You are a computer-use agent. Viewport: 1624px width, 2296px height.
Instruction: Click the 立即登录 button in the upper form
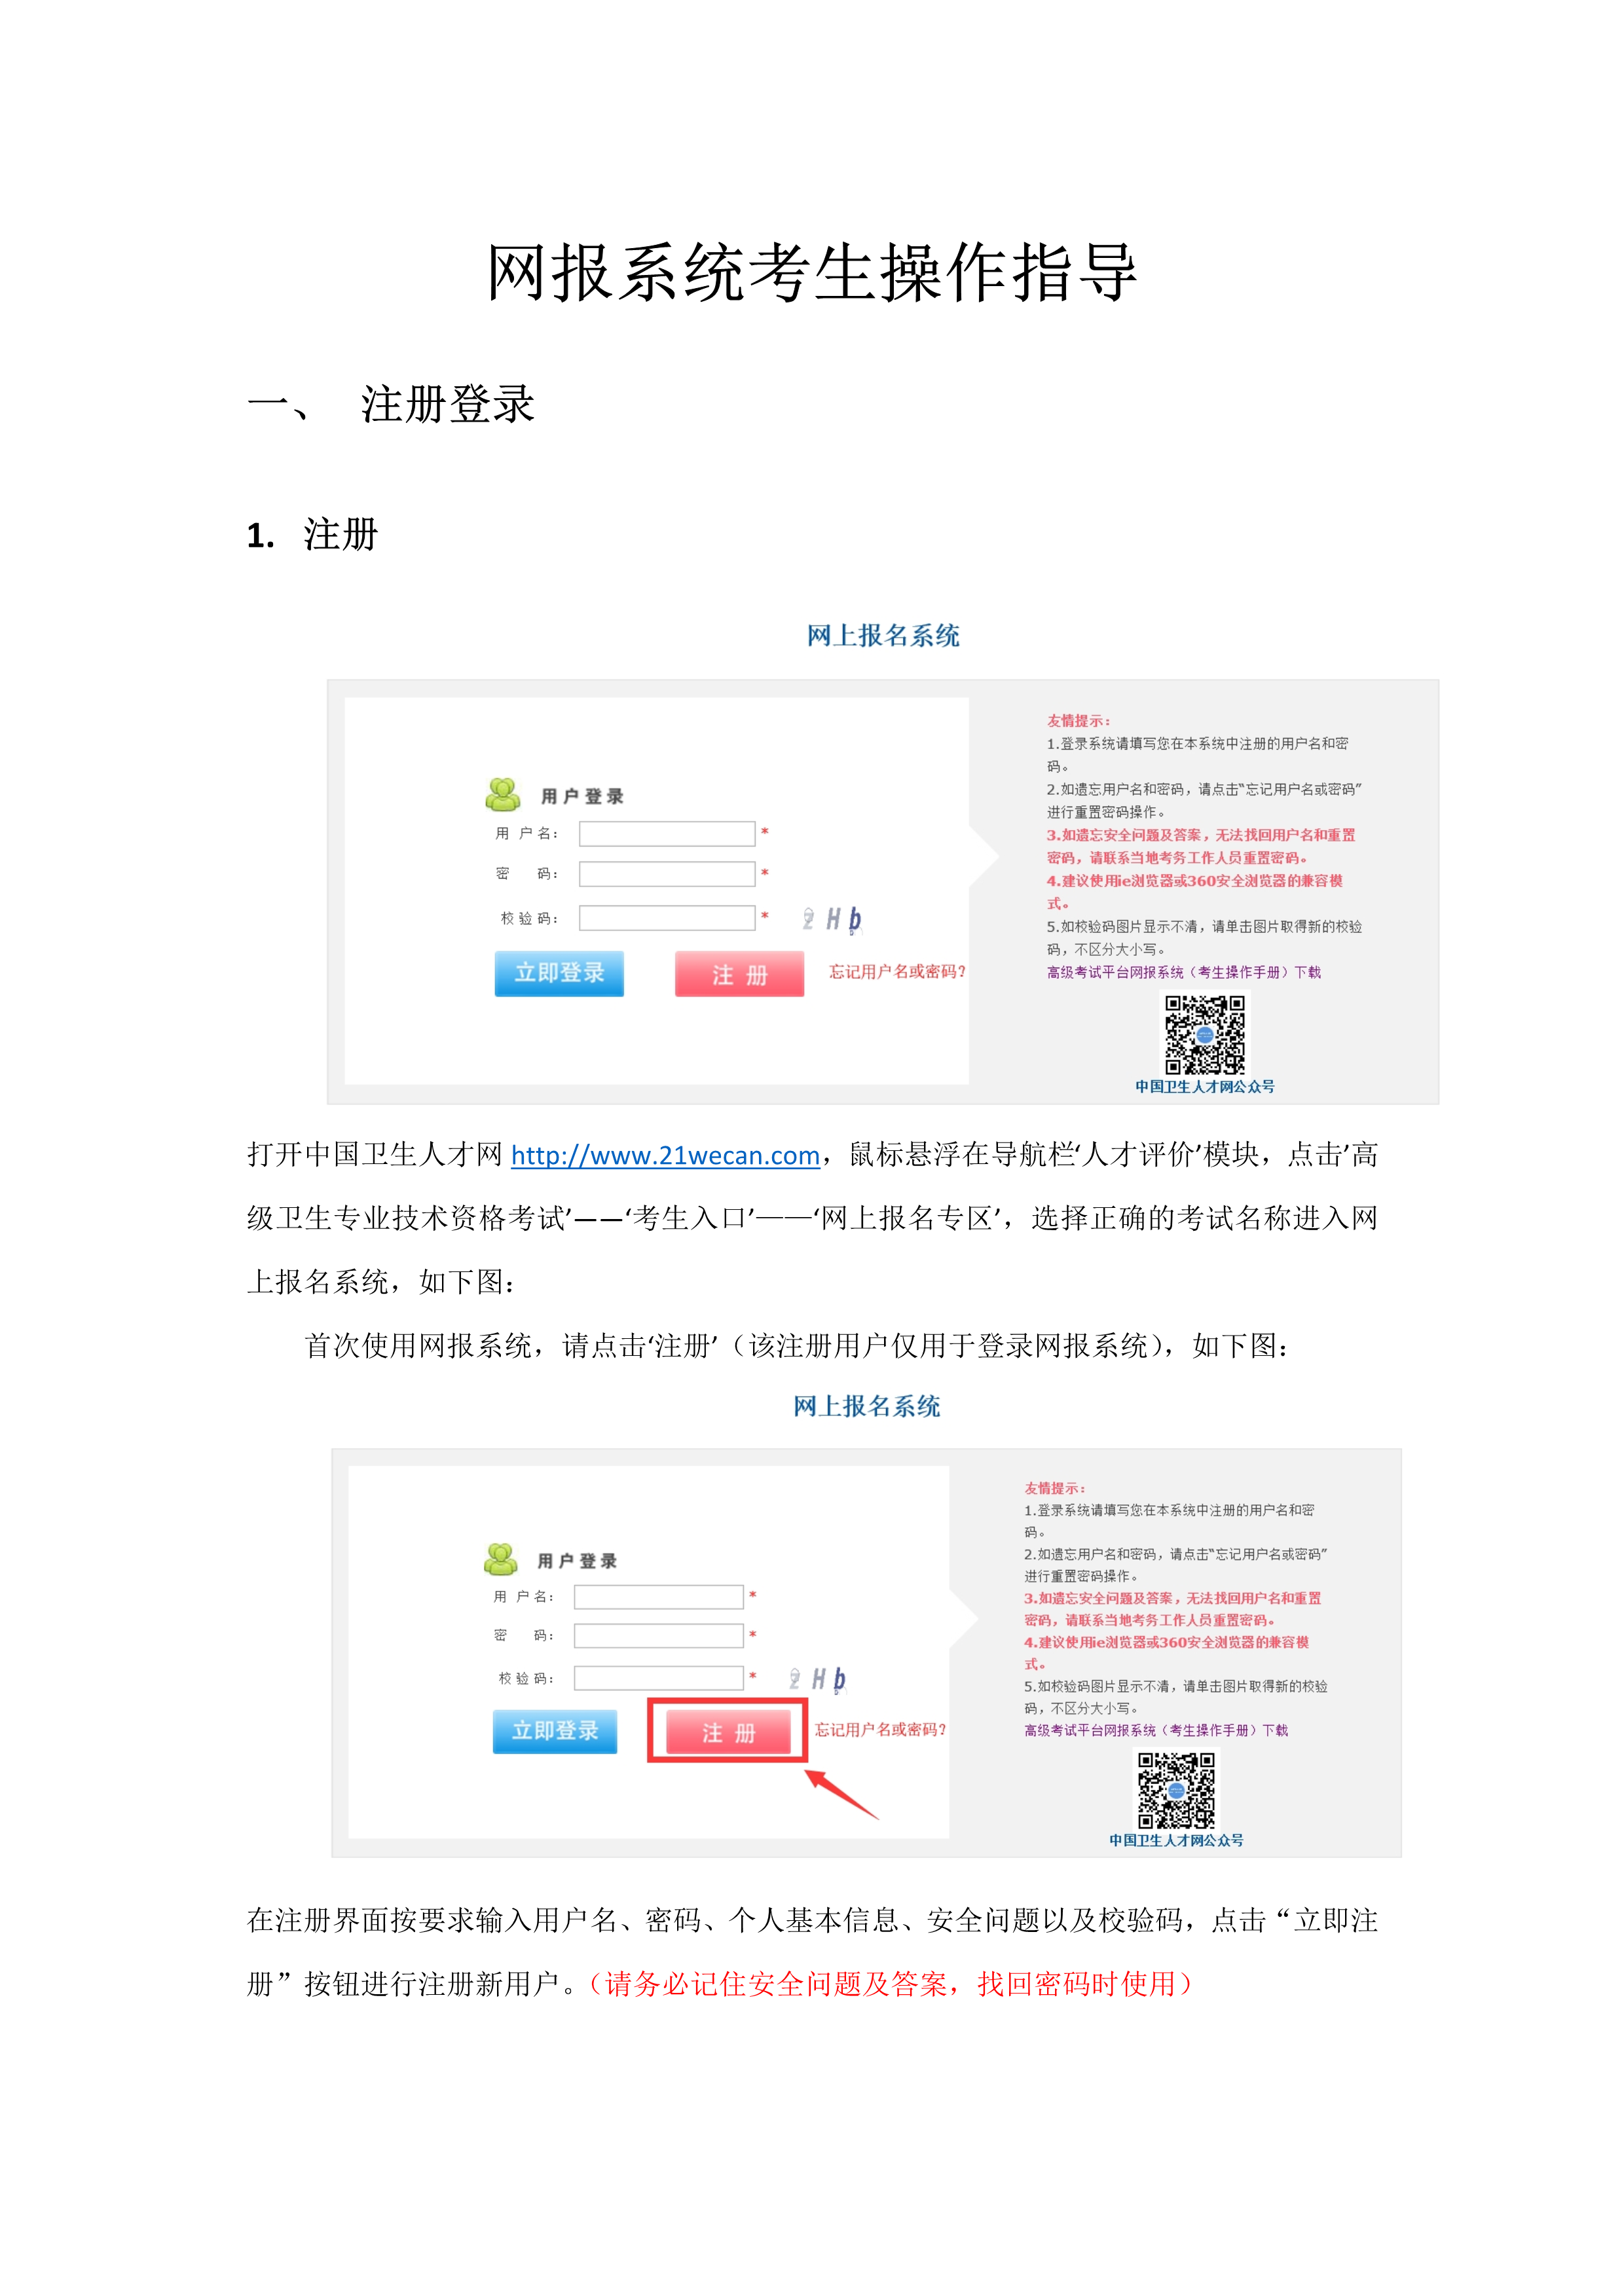point(559,973)
